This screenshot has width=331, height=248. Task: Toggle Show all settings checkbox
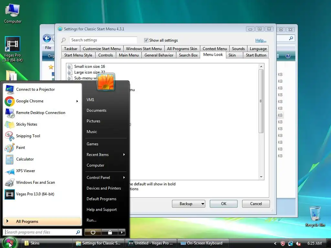(146, 40)
